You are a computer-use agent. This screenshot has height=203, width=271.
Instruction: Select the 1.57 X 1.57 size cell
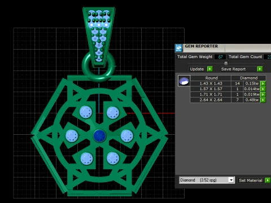click(x=211, y=89)
